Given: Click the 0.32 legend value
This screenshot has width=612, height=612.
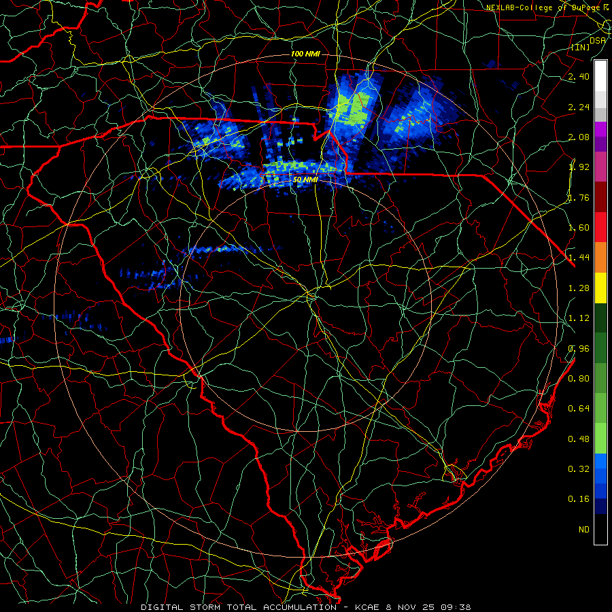Looking at the screenshot, I should tap(579, 469).
